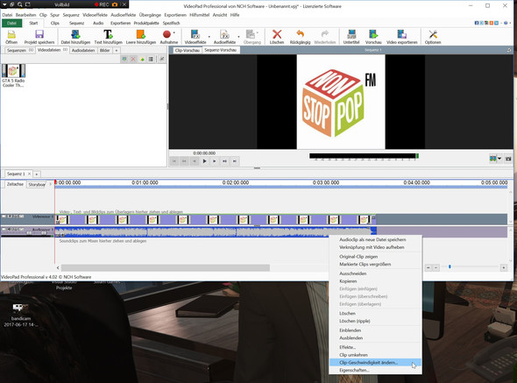Switch to the Audiodateien tab
517x383 pixels.
[x=83, y=51]
